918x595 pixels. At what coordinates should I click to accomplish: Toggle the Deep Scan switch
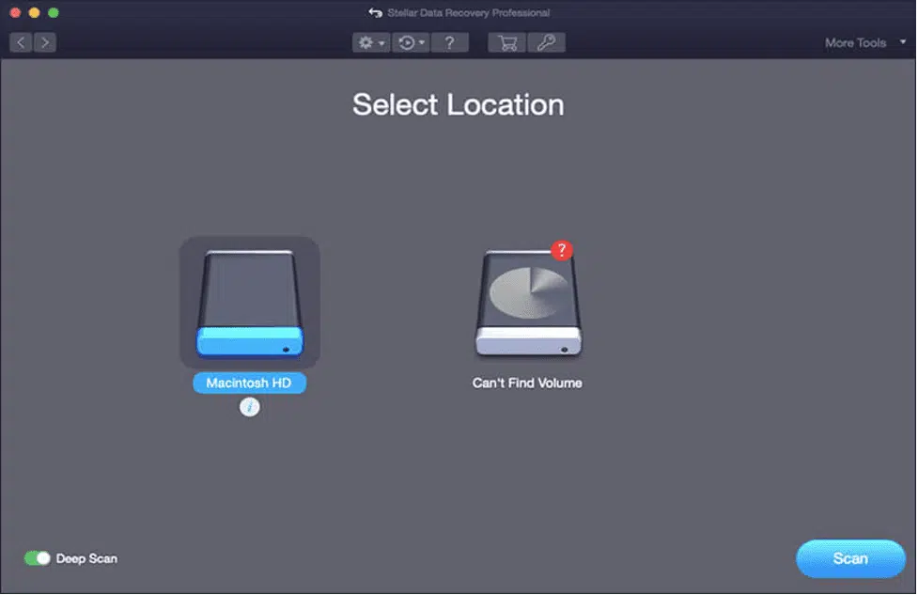click(38, 558)
